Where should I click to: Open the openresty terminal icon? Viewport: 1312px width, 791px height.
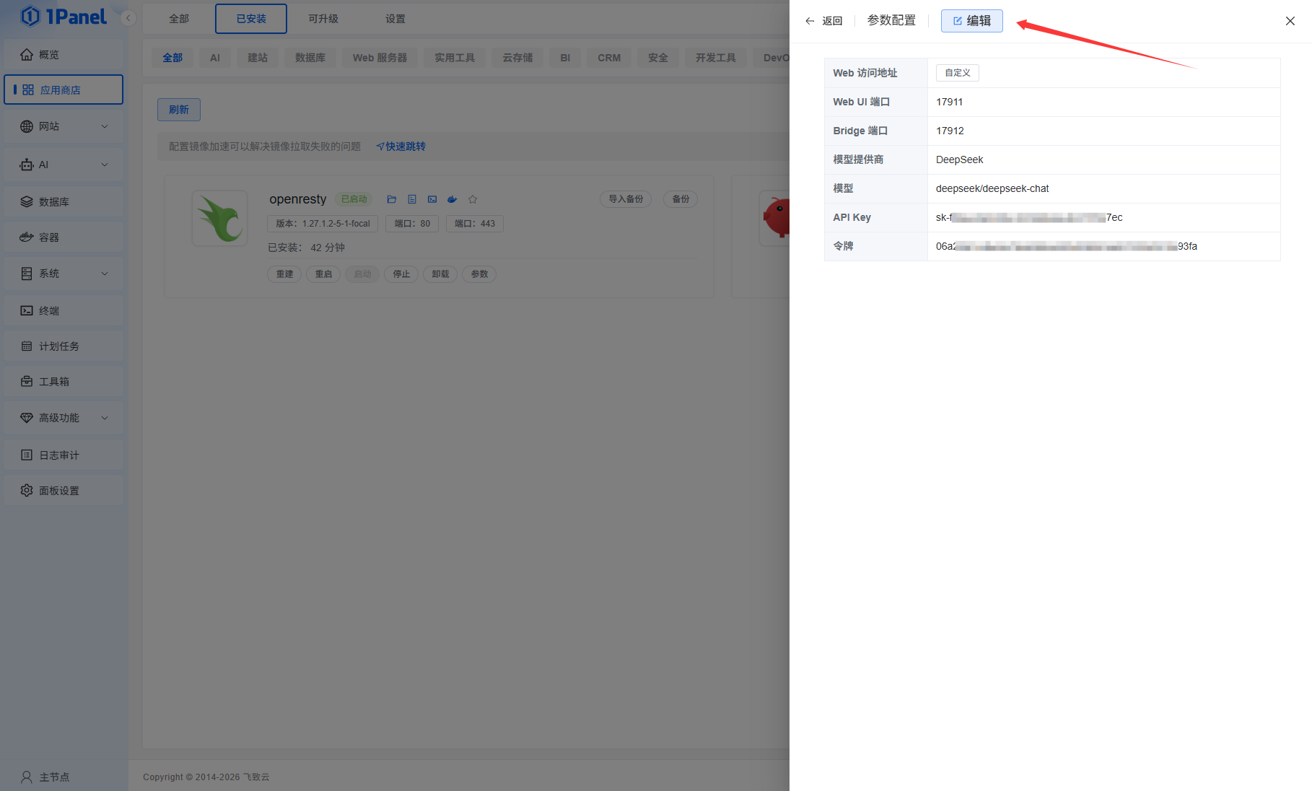click(432, 199)
